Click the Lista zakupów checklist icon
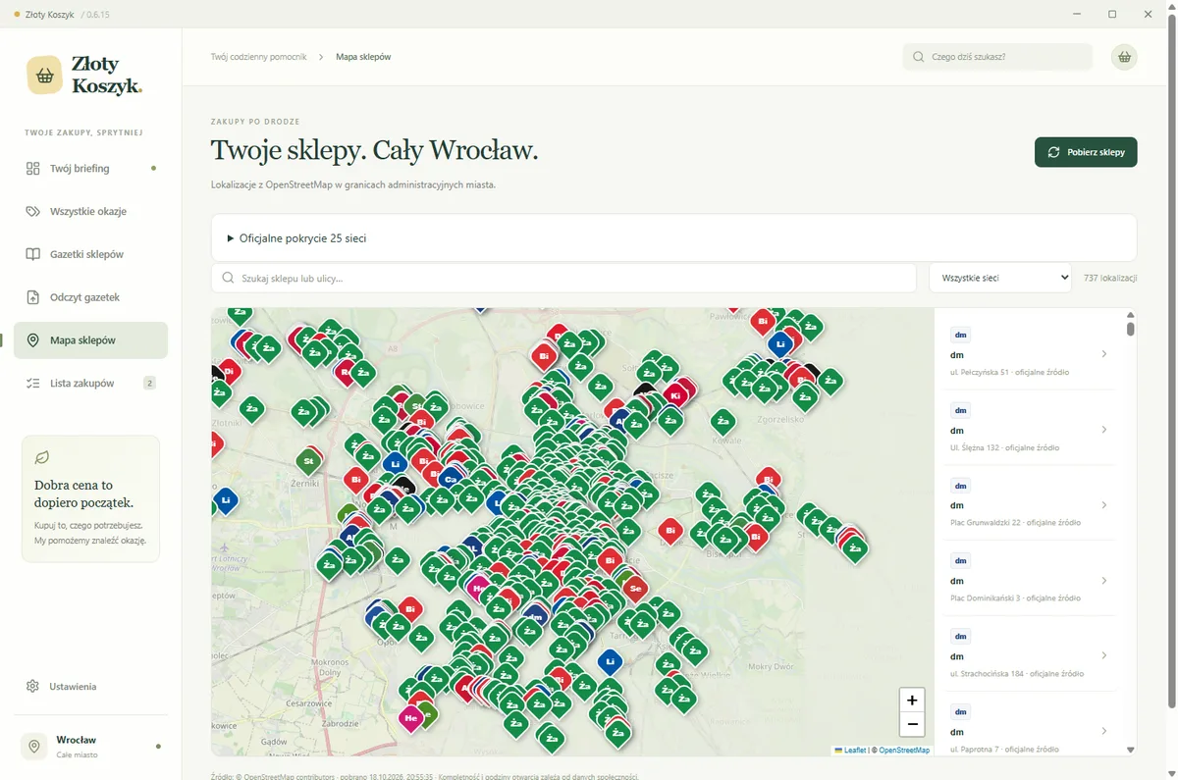Screen dimensions: 1178x780 click(x=32, y=383)
